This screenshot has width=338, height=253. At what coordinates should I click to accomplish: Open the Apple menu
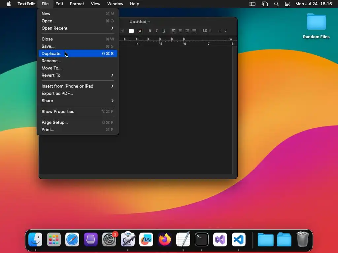coord(9,4)
